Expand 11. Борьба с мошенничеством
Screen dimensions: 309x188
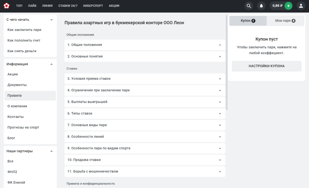click(145, 171)
